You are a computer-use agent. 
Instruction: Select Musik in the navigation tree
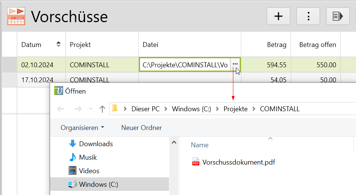point(88,157)
